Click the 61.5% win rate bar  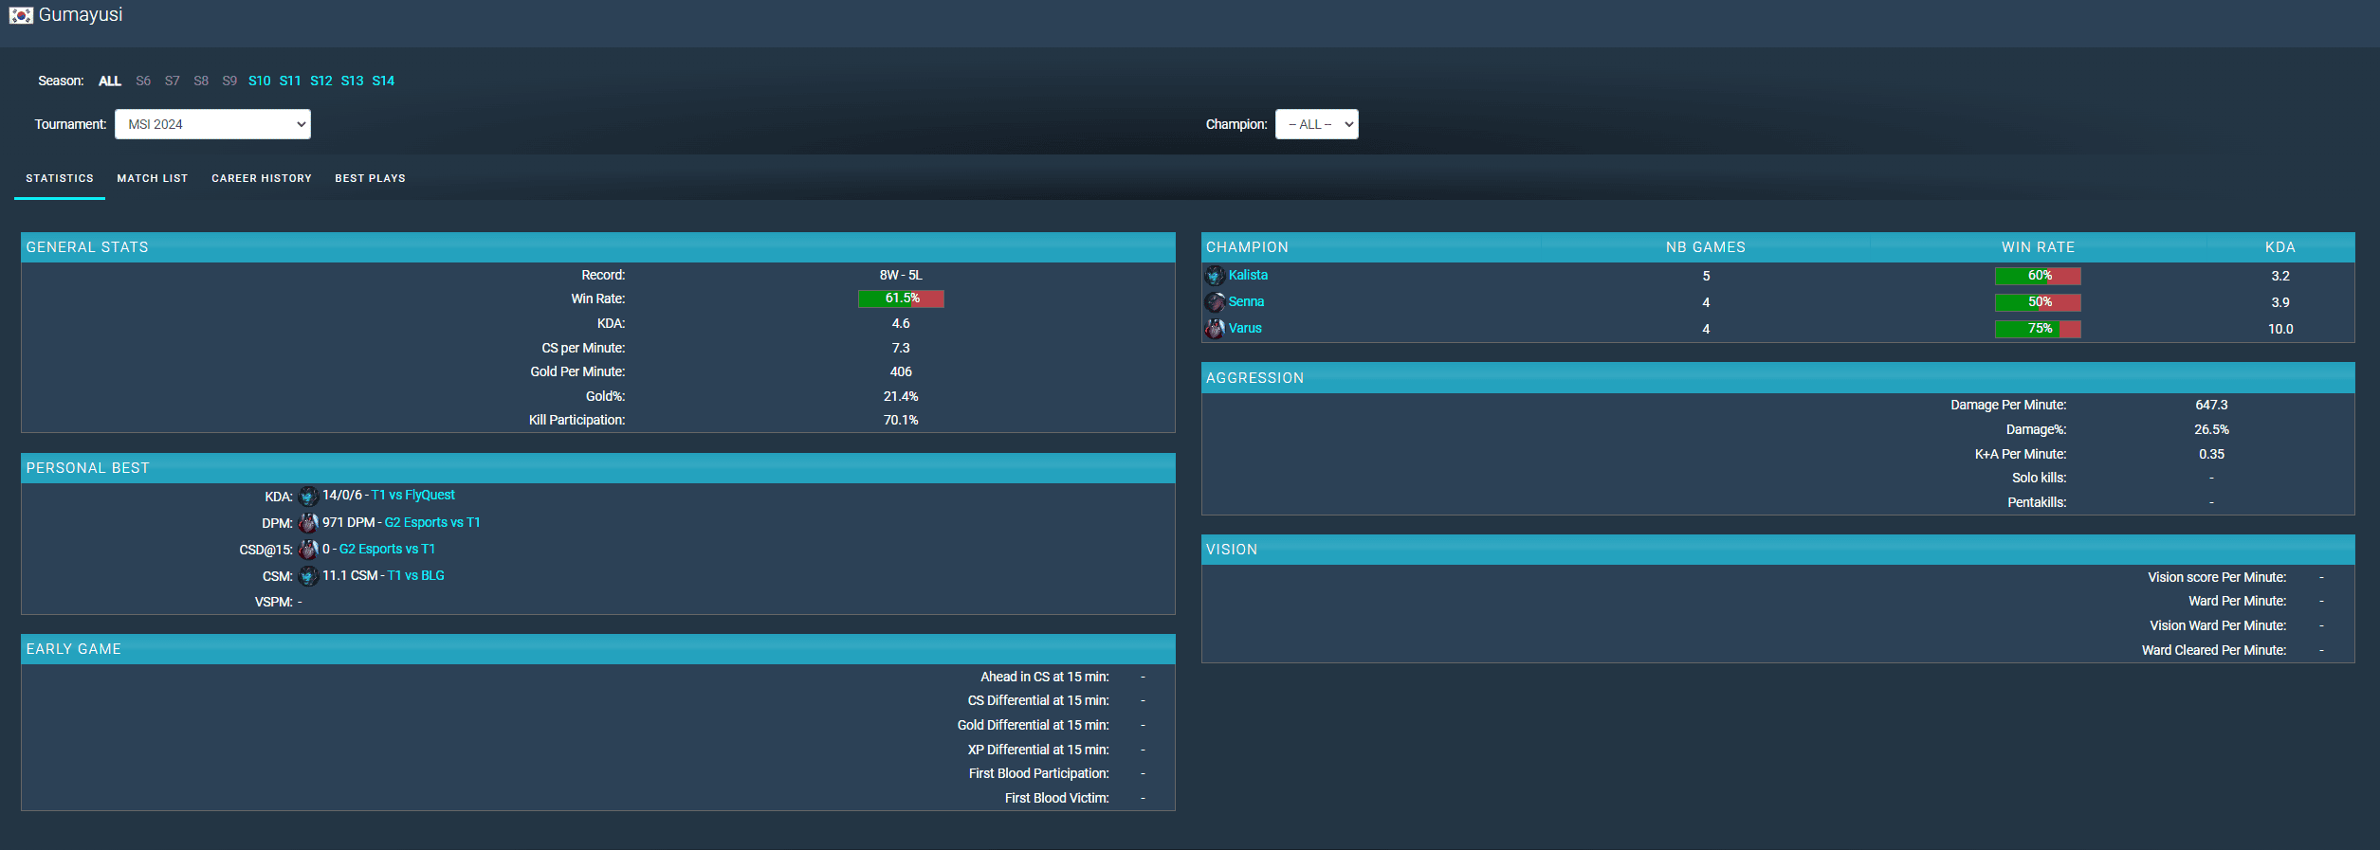pyautogui.click(x=901, y=298)
